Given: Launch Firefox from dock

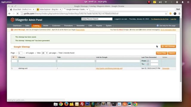Looking at the screenshot, I should (x=66, y=104).
